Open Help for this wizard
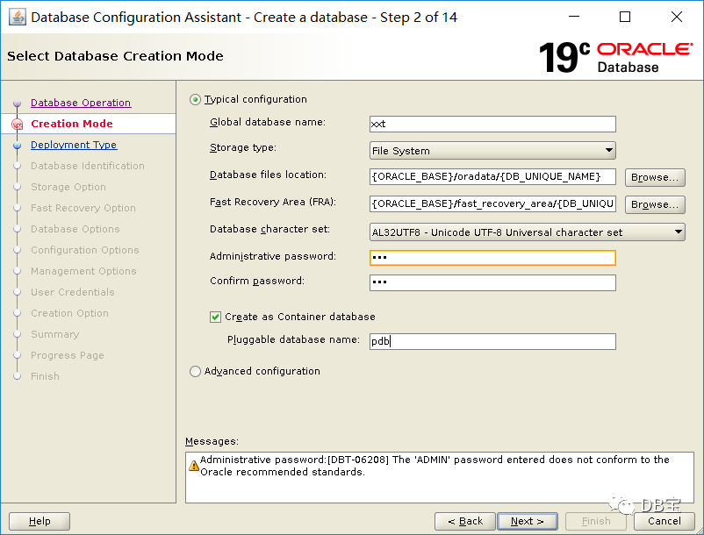 pos(40,521)
